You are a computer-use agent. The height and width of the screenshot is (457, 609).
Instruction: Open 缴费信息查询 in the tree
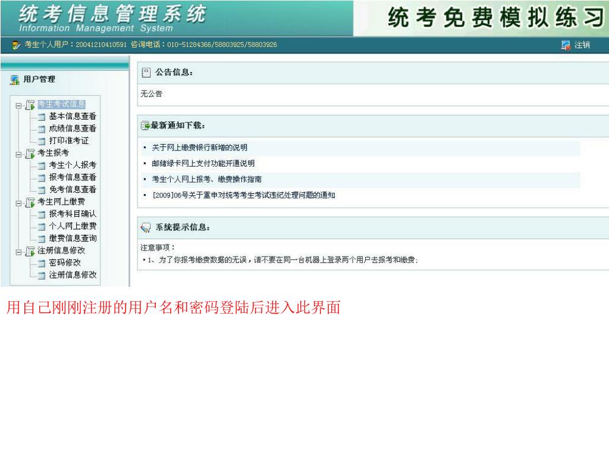pos(73,238)
